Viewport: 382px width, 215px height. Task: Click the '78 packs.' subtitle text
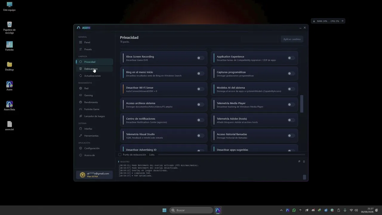point(125,42)
